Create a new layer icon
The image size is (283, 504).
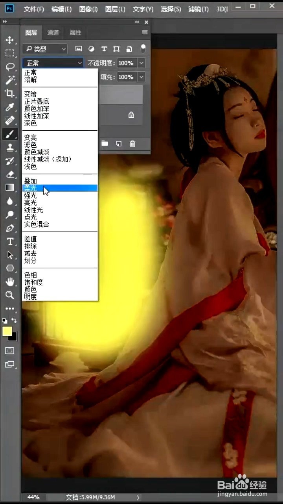[x=118, y=144]
